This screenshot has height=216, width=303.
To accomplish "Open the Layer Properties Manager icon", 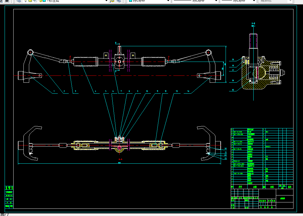I will click(19, 1).
